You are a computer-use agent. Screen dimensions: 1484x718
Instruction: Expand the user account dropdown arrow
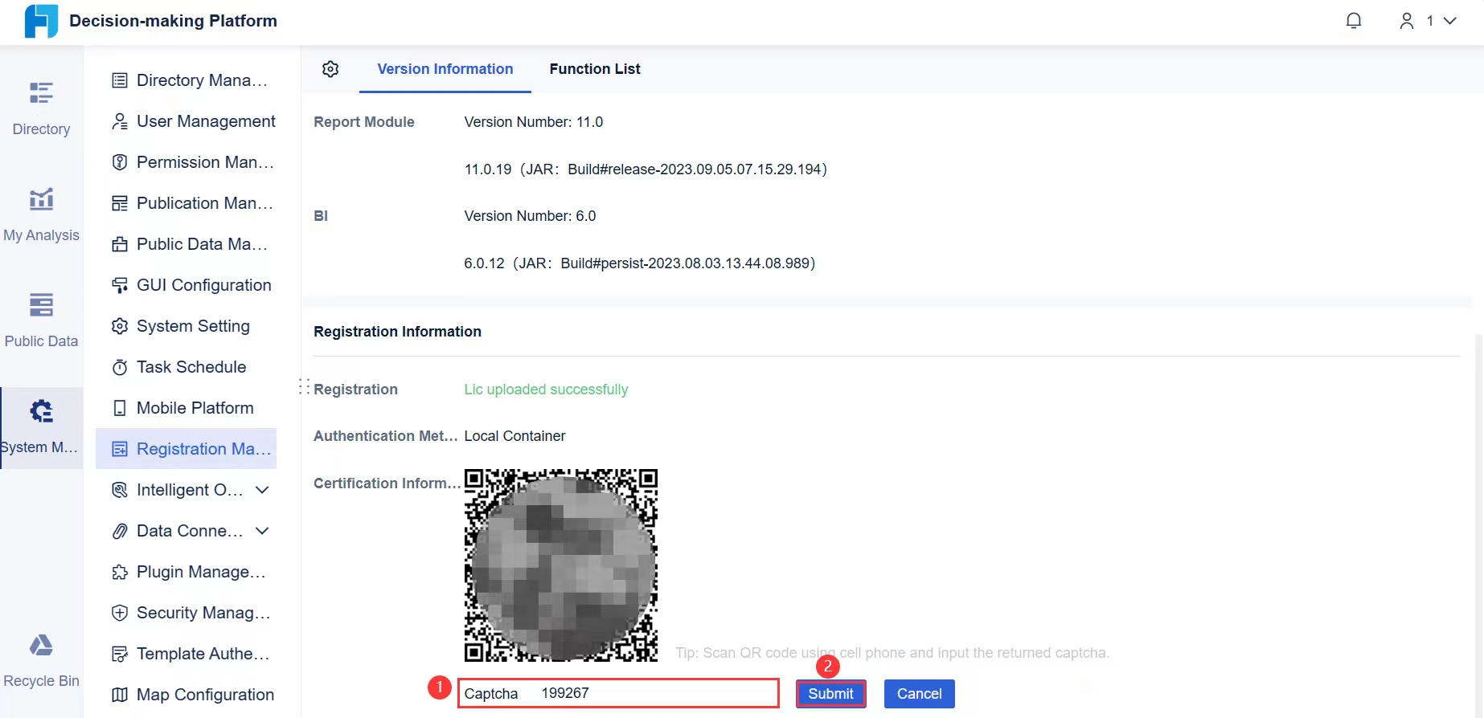[1450, 21]
